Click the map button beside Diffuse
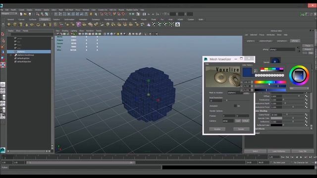Screen dimensions: 317x178 point(306,96)
